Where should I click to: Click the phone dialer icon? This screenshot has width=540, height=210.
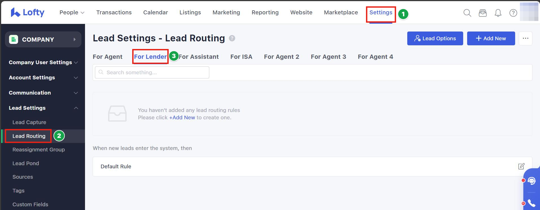coord(532,203)
